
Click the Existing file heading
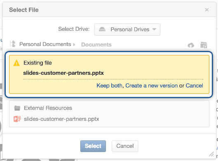[38, 63]
